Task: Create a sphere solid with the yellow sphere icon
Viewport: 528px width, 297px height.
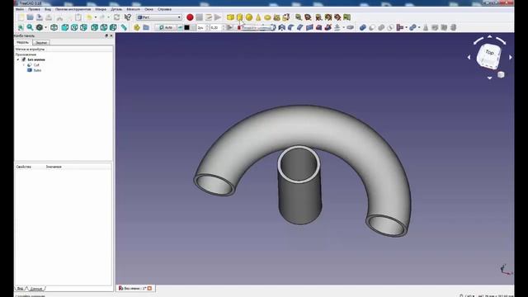Action: tap(249, 17)
